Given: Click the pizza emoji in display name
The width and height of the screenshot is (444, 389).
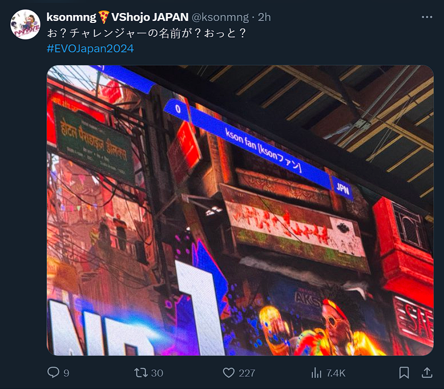Looking at the screenshot, I should [x=104, y=17].
